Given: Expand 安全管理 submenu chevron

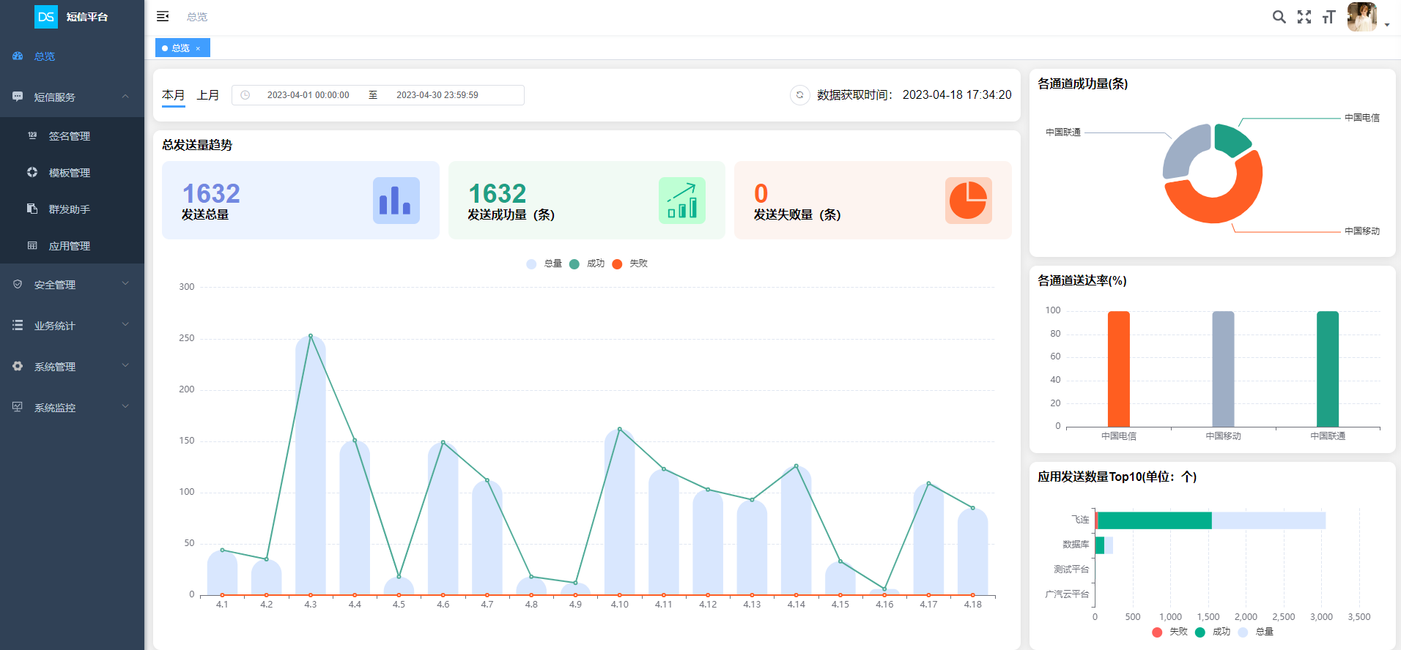Looking at the screenshot, I should (x=125, y=283).
